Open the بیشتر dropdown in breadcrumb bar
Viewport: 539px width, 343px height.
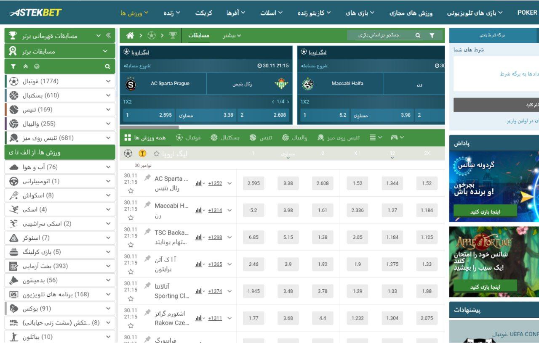[232, 36]
